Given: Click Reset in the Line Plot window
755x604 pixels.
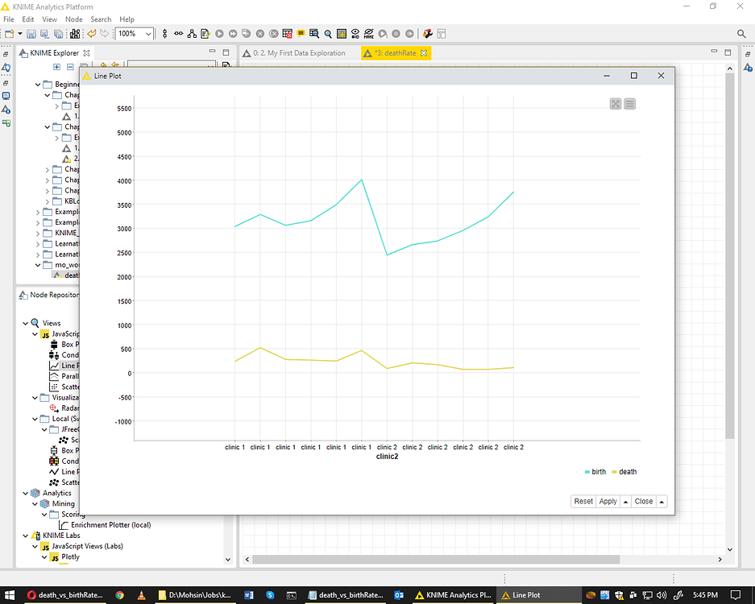Looking at the screenshot, I should point(583,500).
